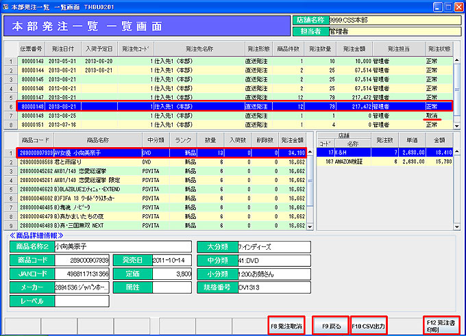Viewport: 466px width, 336px height.
Task: Click the F8 発注取消 button
Action: click(x=286, y=326)
